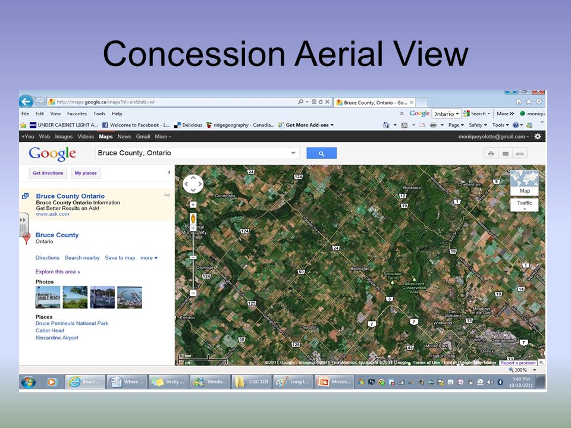
Task: Click the IE help question mark icon
Action: point(516,125)
